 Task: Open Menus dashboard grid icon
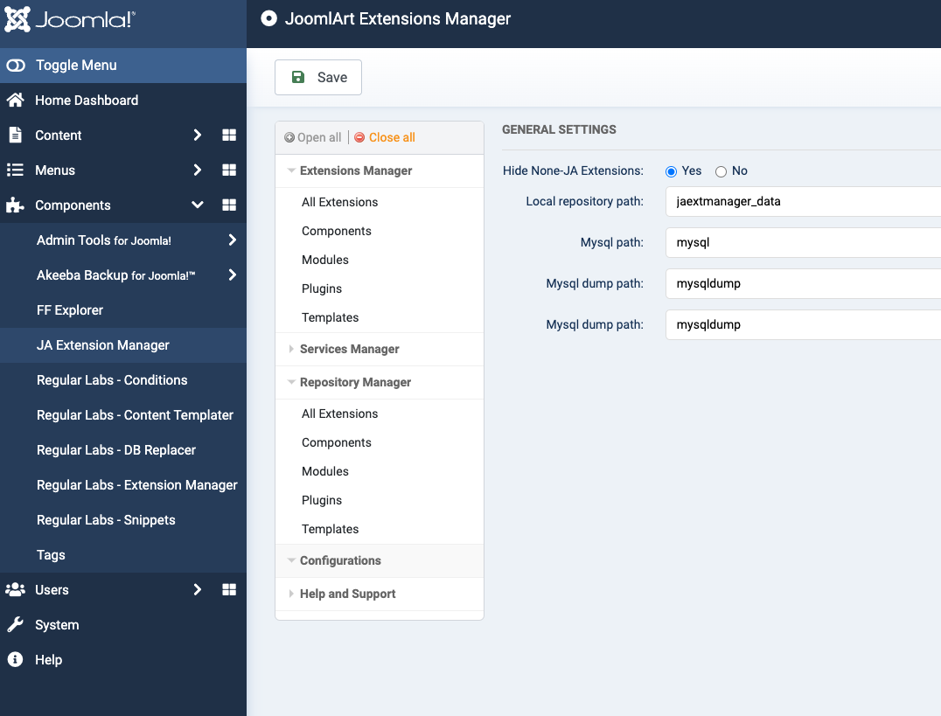click(229, 170)
